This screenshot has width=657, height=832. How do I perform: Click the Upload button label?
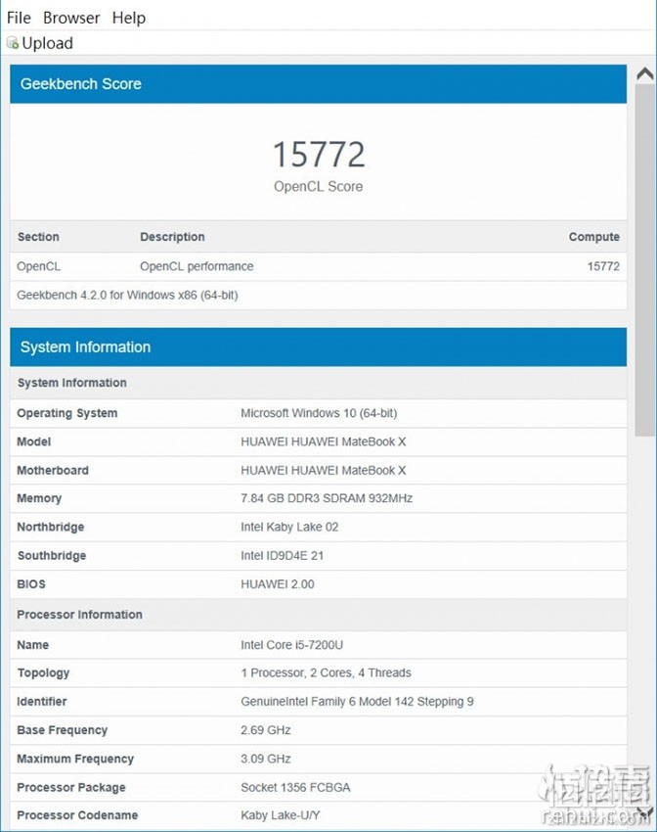pyautogui.click(x=47, y=43)
